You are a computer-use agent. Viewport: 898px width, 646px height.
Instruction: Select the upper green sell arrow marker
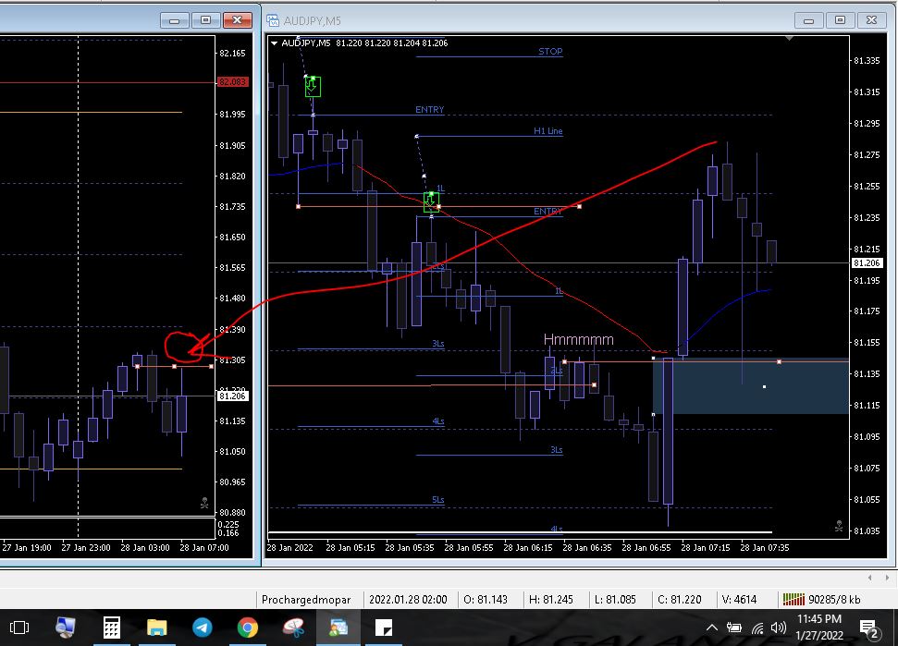tap(313, 86)
